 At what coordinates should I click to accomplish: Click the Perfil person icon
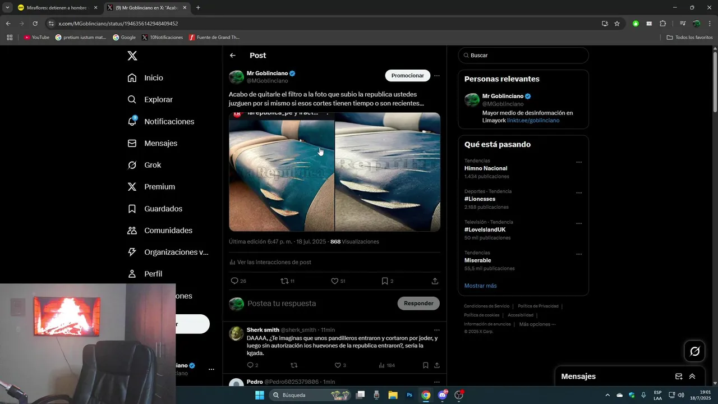point(132,274)
